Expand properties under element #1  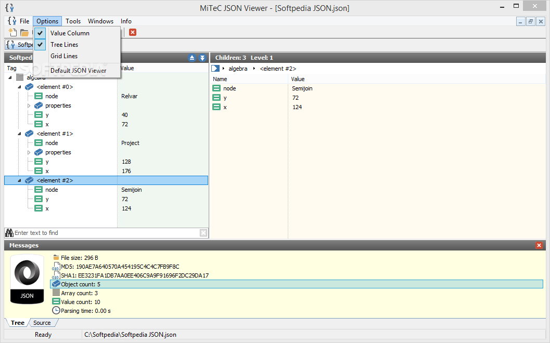[29, 152]
